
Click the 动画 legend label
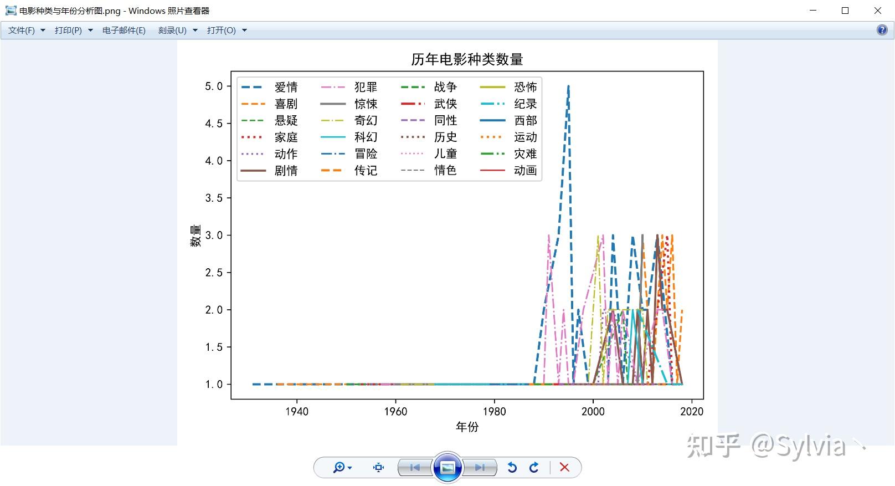(x=526, y=170)
